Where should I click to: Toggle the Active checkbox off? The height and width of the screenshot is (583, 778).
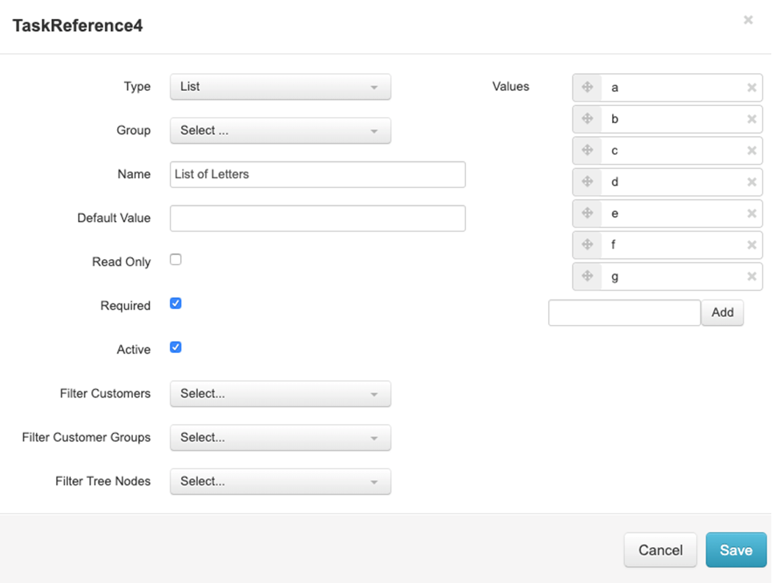coord(176,348)
